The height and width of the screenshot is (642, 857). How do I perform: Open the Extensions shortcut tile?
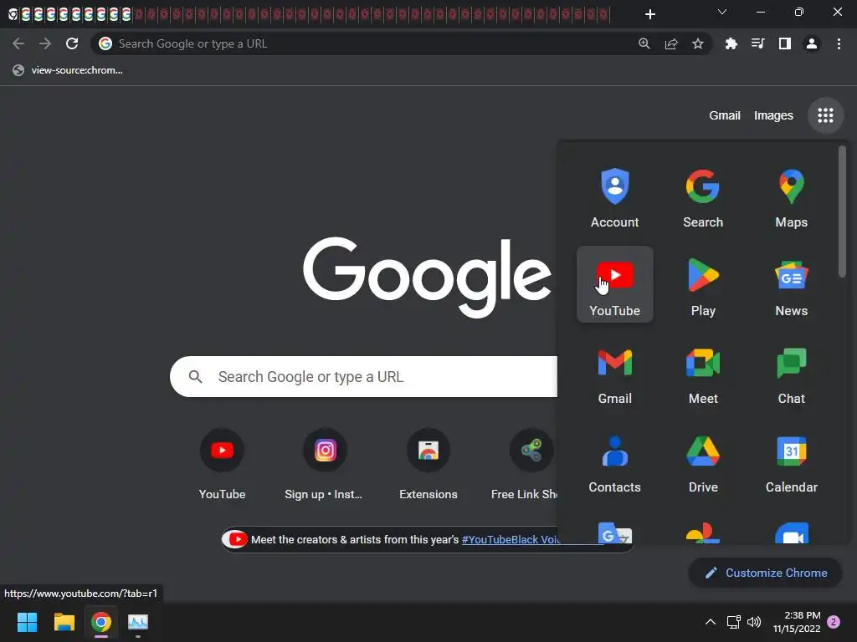[x=428, y=465]
